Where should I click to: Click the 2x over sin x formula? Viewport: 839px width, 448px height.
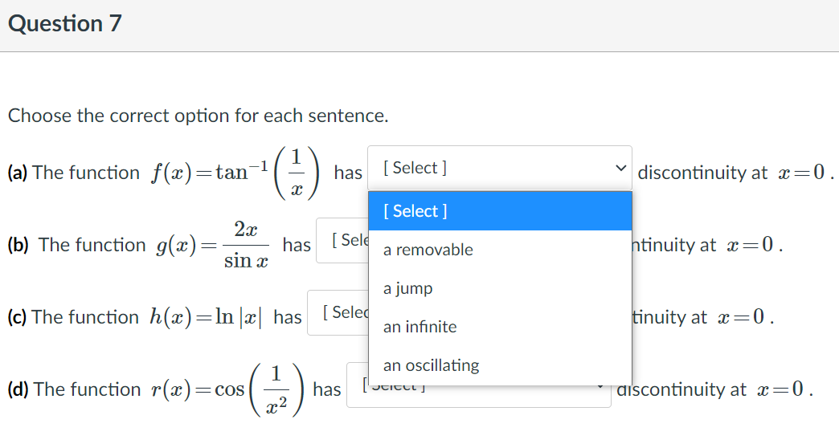[246, 245]
